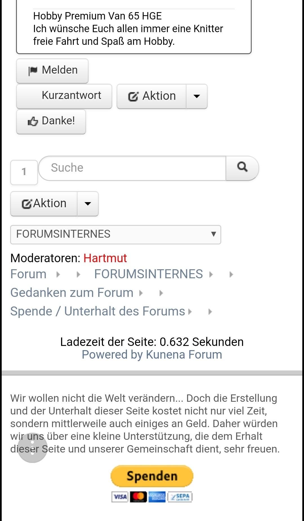Viewport: 304px width, 521px height.
Task: Click the yellow Spenden donate button
Action: click(x=152, y=476)
